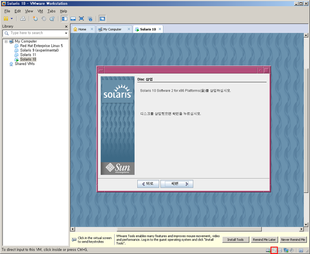Click the 뒤로 (back) button in installer
Viewport: 310px width, 254px height.
coord(148,184)
